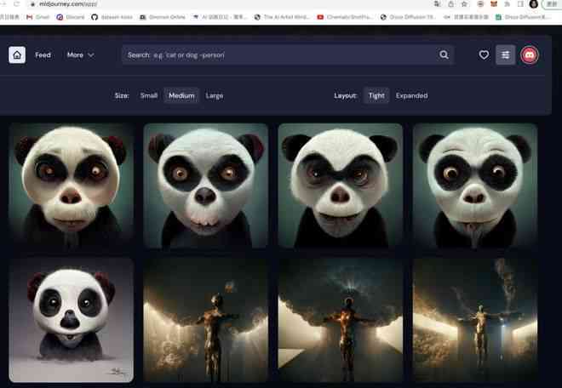Click the magnifier search icon
Screen dimensions: 562x388
[x=444, y=54]
